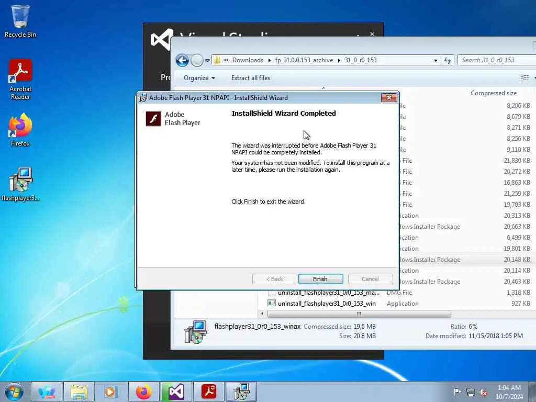
Task: Click the horizontal scrollbar in file list
Action: [359, 314]
